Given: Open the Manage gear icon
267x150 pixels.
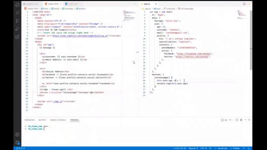Looking at the screenshot, I should [x=17, y=142].
